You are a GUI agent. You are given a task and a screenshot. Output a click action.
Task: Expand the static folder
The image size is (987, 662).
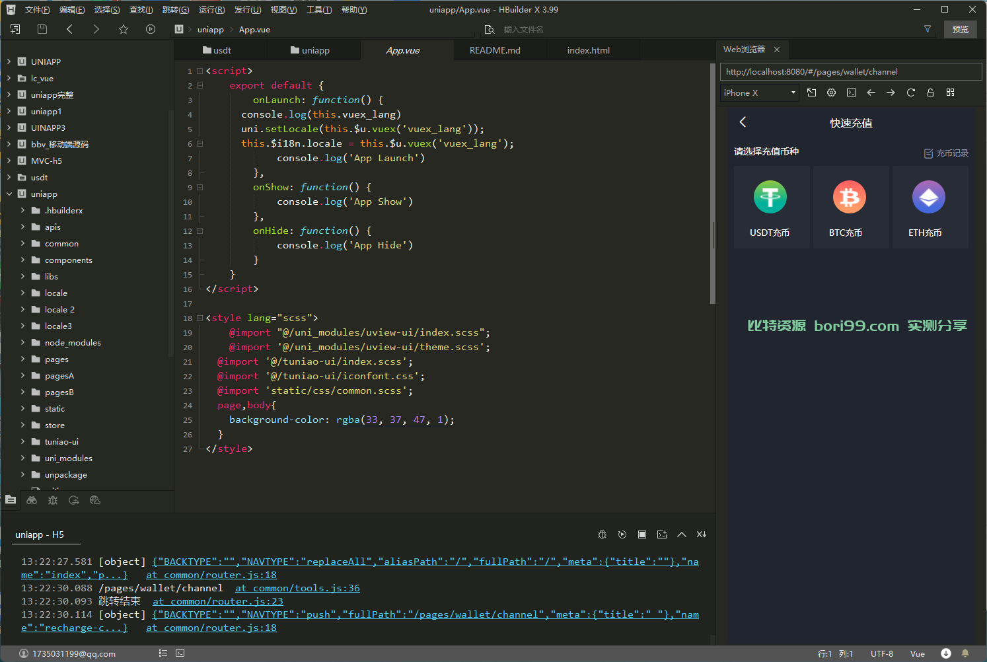(22, 409)
